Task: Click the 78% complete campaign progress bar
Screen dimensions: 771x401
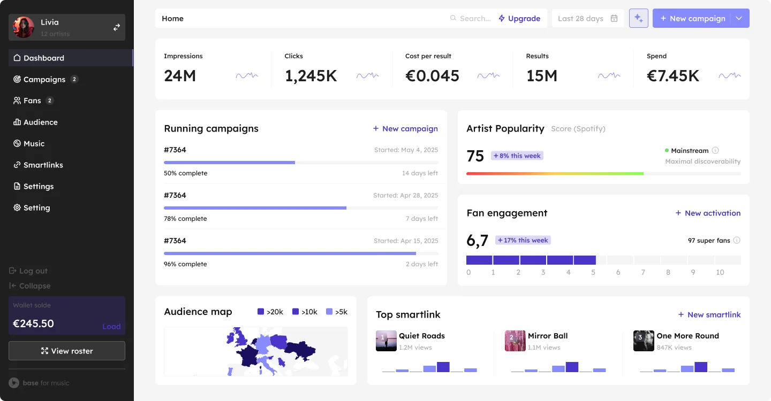Action: (x=301, y=208)
